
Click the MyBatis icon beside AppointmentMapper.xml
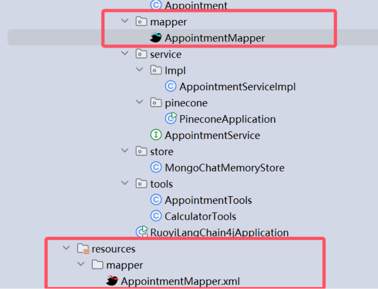tap(112, 281)
